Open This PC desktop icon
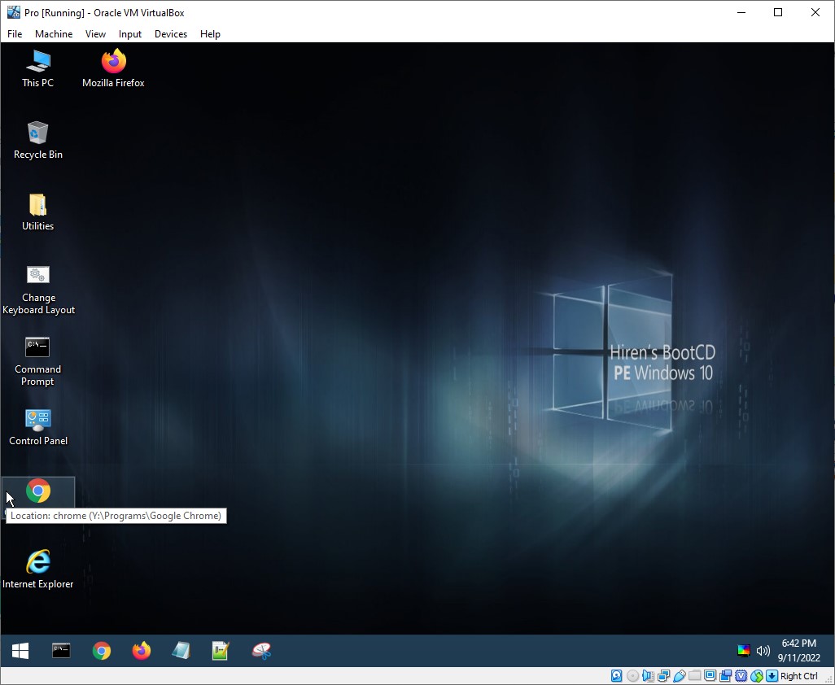Viewport: 835px width, 685px height. point(37,68)
